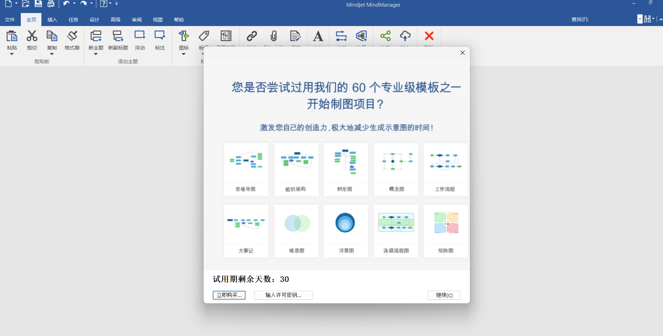Click the 复制 copy icon
The width and height of the screenshot is (663, 336).
pyautogui.click(x=52, y=36)
